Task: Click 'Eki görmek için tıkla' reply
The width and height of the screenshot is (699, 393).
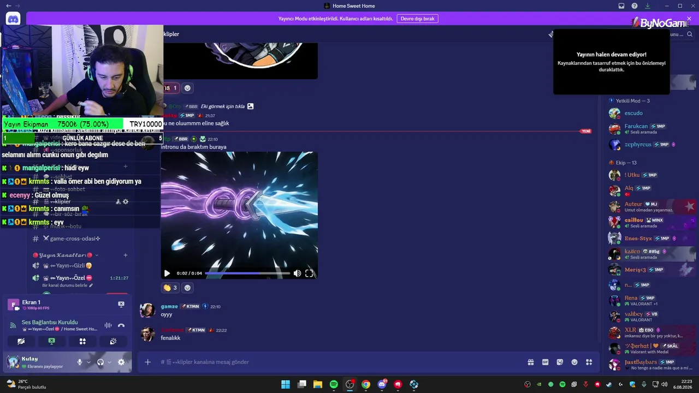Action: [x=223, y=106]
